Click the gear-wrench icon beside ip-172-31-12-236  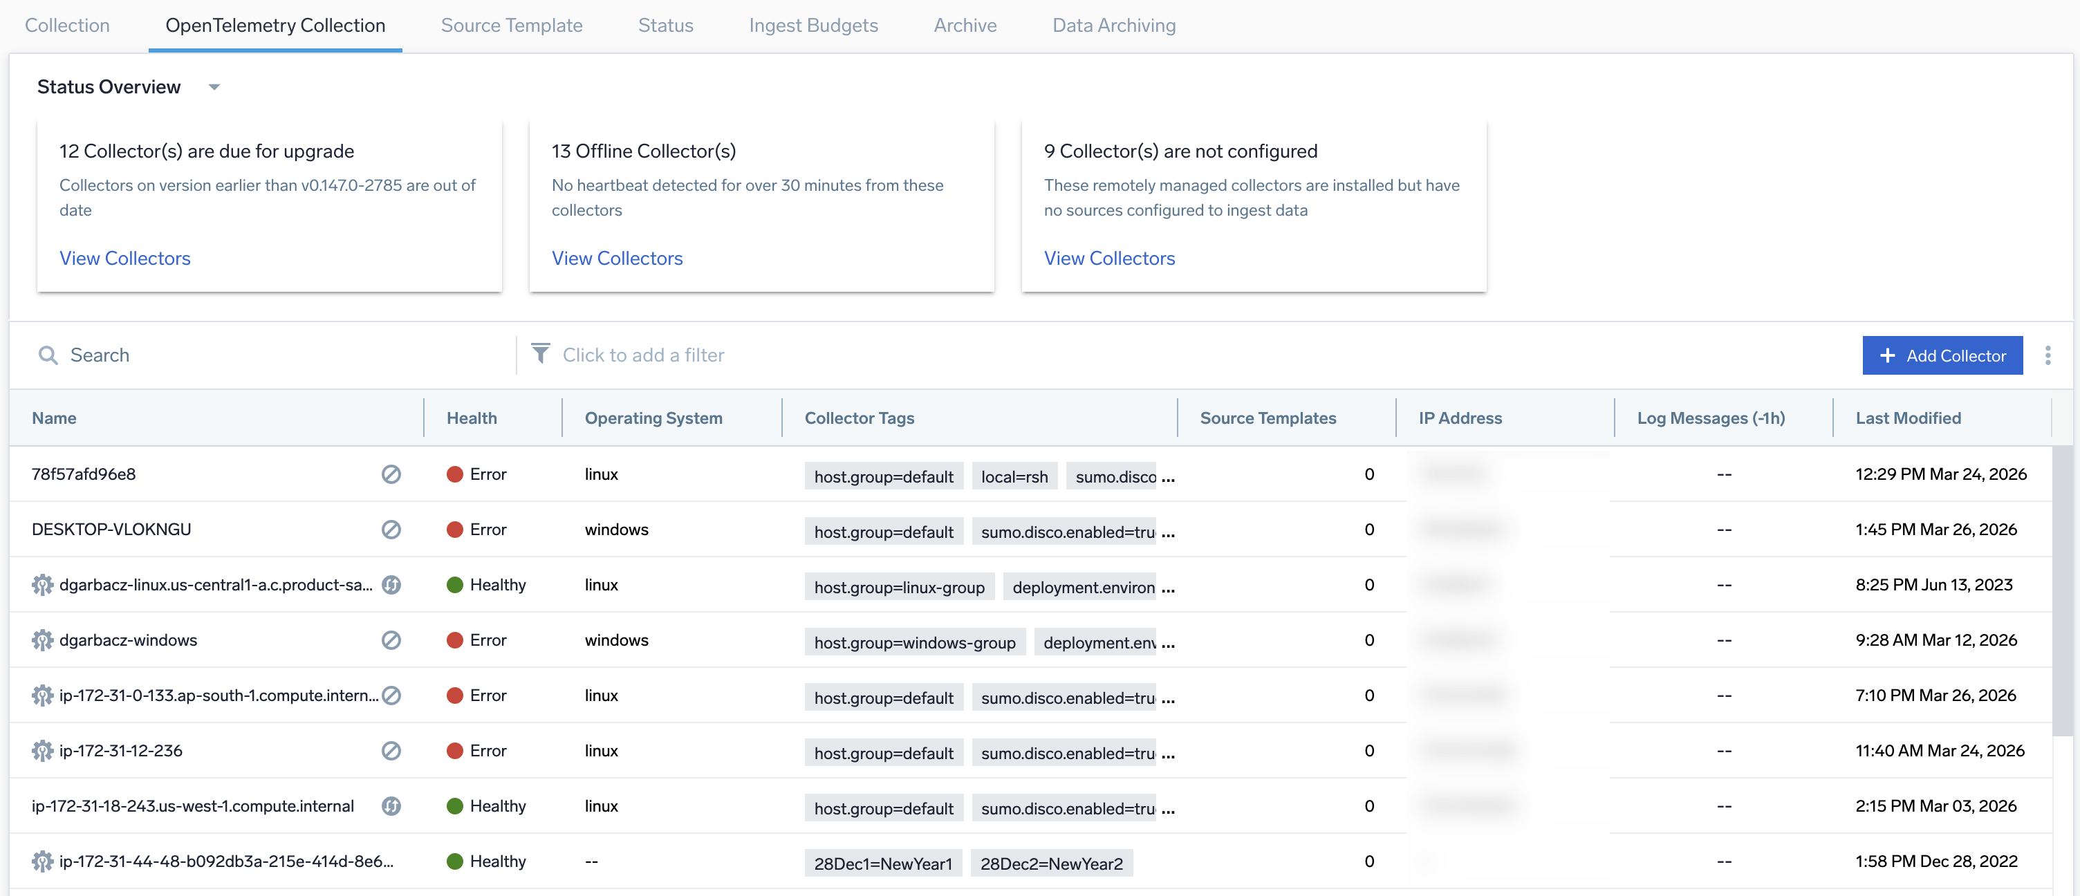coord(42,751)
